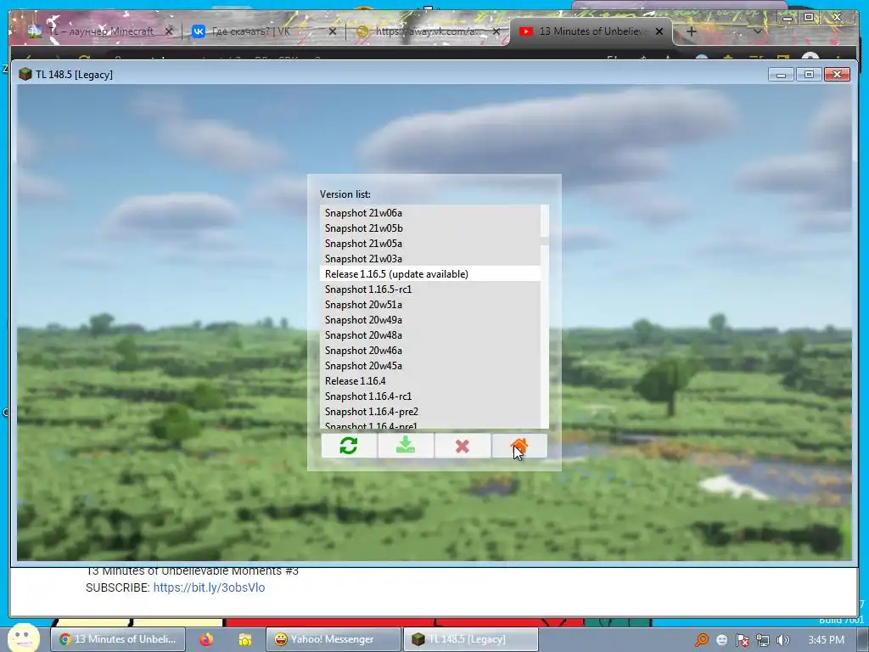Click the green download version icon
869x652 pixels.
406,446
